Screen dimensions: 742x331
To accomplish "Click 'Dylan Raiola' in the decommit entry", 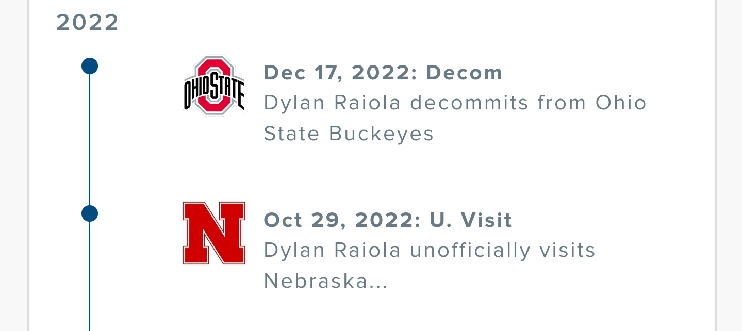I will [x=332, y=103].
